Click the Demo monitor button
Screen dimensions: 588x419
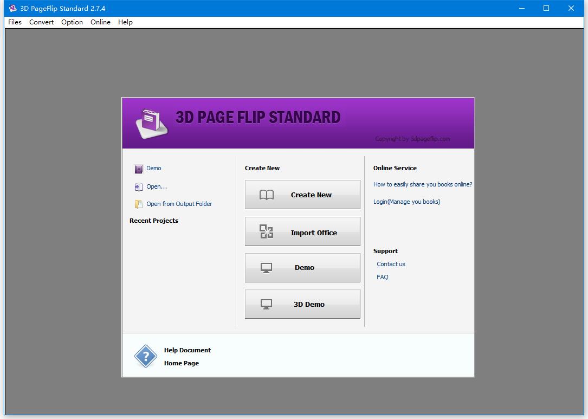pyautogui.click(x=302, y=267)
